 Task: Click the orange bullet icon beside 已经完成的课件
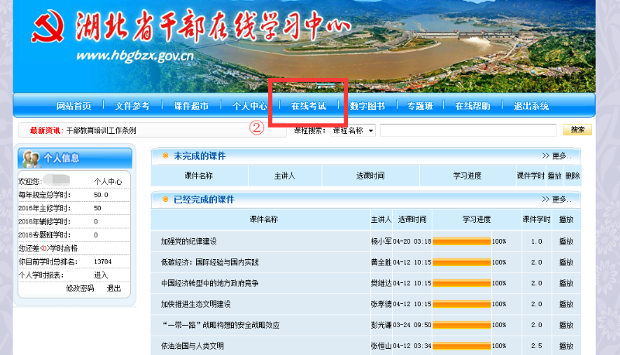[165, 200]
